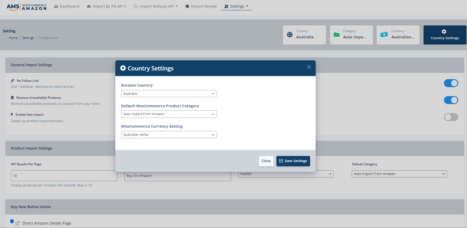Click the power icon beside Import Without API
This screenshot has height=228, width=467.
coord(136,6)
